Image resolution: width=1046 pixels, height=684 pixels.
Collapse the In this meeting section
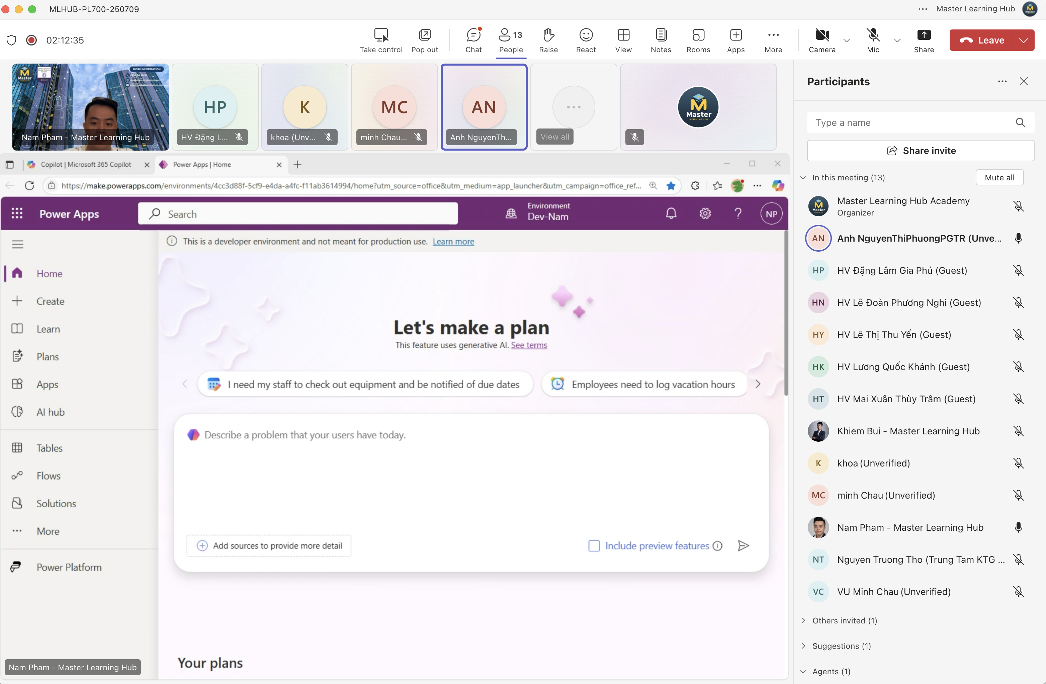(x=803, y=178)
